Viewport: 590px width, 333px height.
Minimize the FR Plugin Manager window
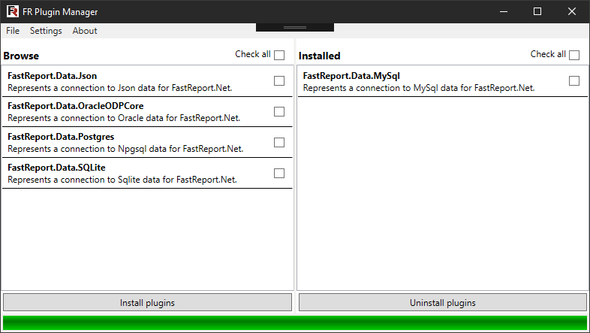[503, 11]
